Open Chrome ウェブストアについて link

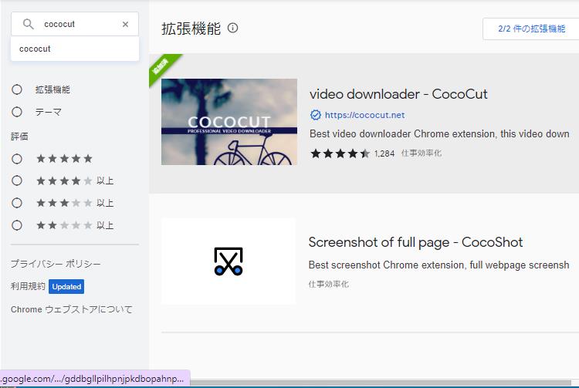(71, 309)
